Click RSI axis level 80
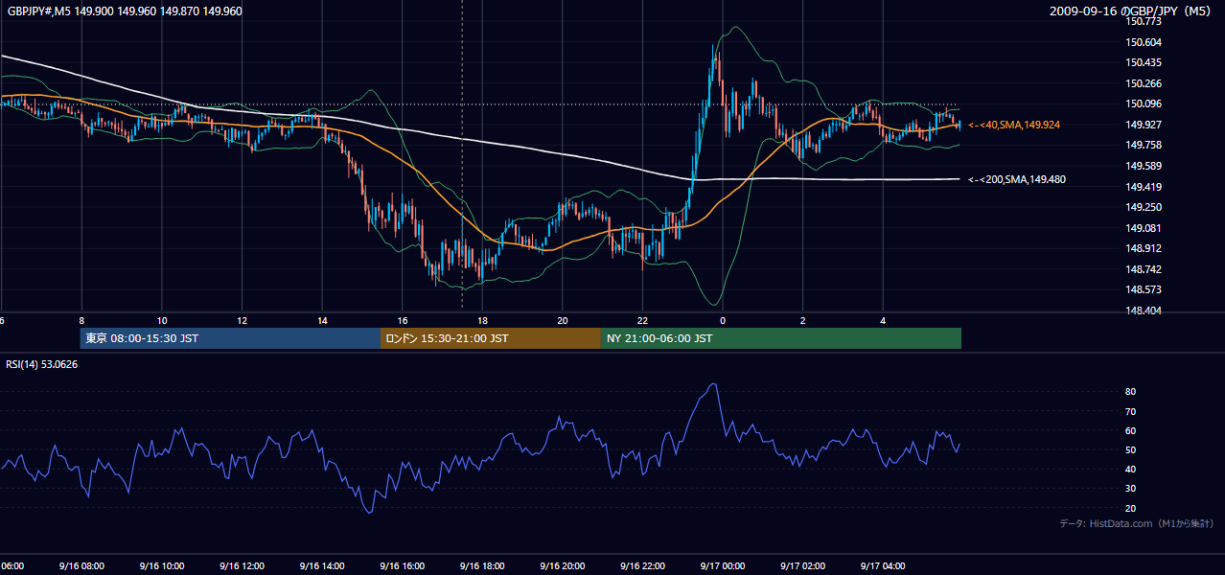The width and height of the screenshot is (1225, 575). pos(1131,392)
